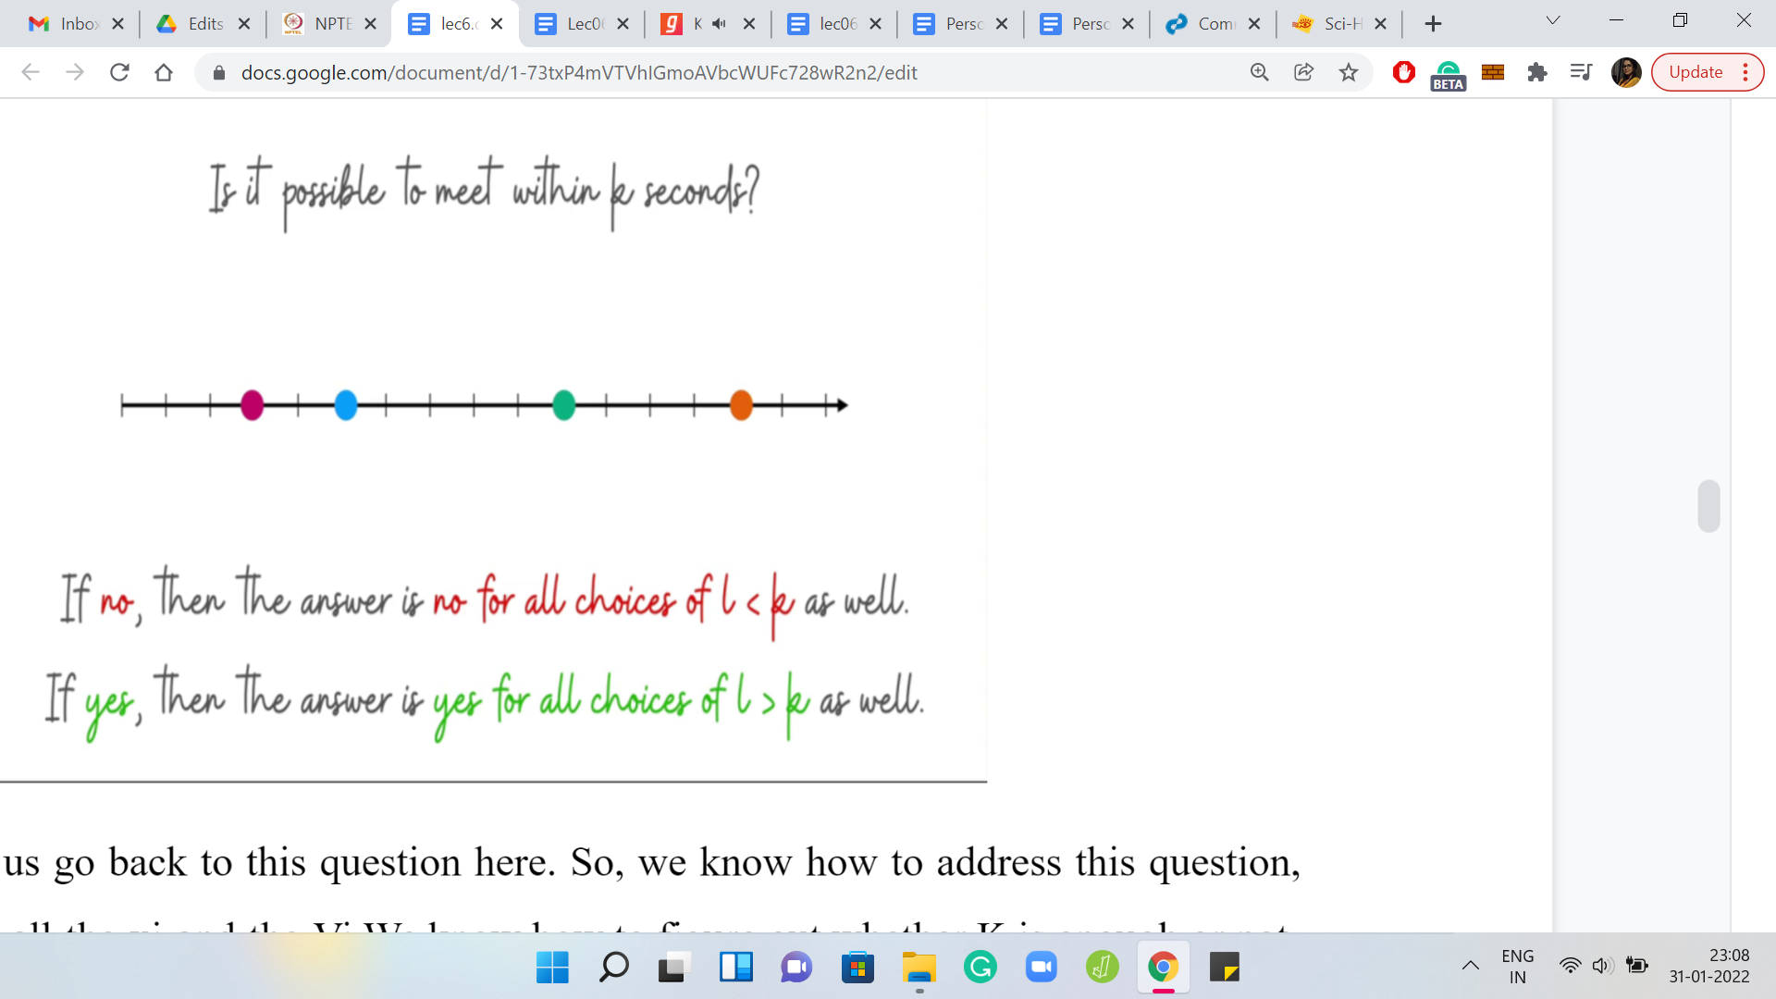Open the tab search dropdown chevron
Viewport: 1776px width, 999px height.
[1553, 20]
